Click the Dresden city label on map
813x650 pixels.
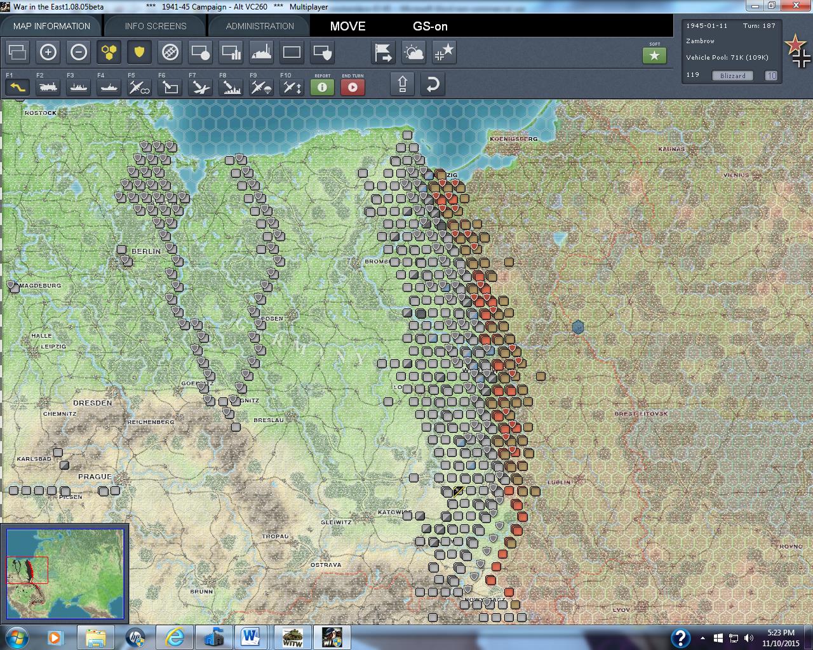(93, 403)
